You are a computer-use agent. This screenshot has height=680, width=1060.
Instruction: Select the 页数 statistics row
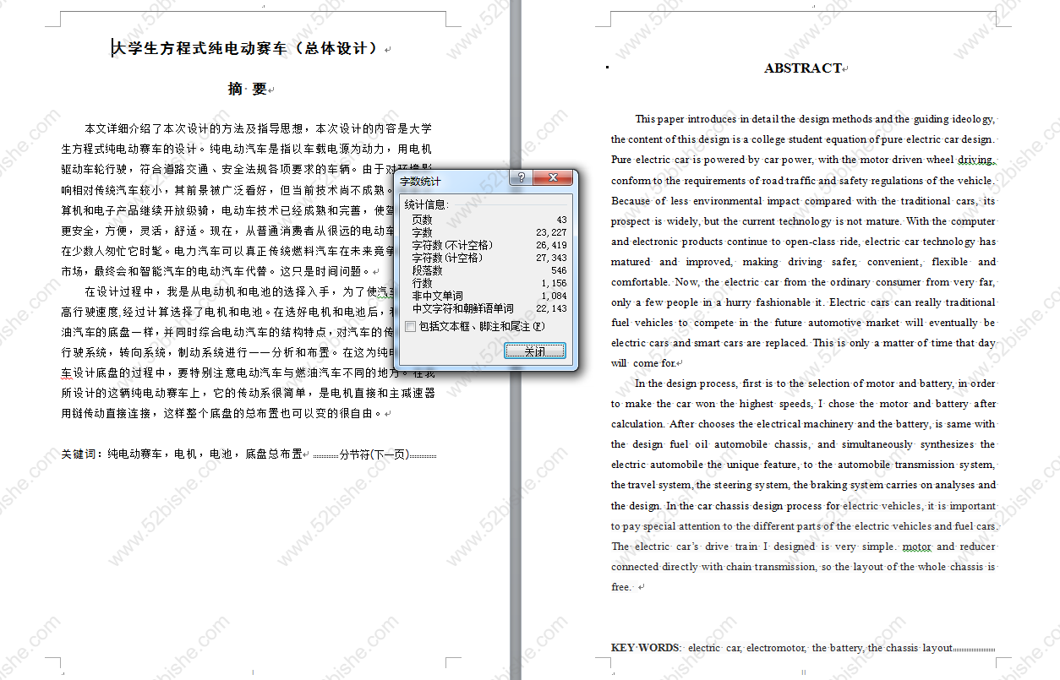[x=488, y=220]
